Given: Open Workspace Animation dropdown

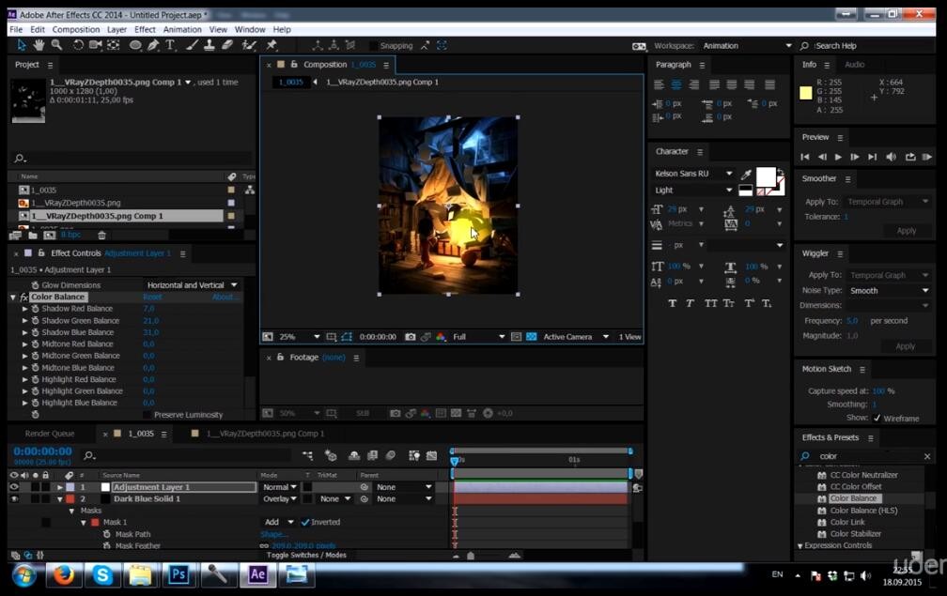Looking at the screenshot, I should (x=747, y=46).
